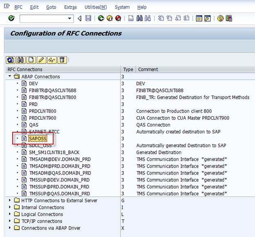Screen dimensions: 255x237
Task: Select the TMSADM@QAS.DOMAIN_PRD connection
Action: [60, 173]
